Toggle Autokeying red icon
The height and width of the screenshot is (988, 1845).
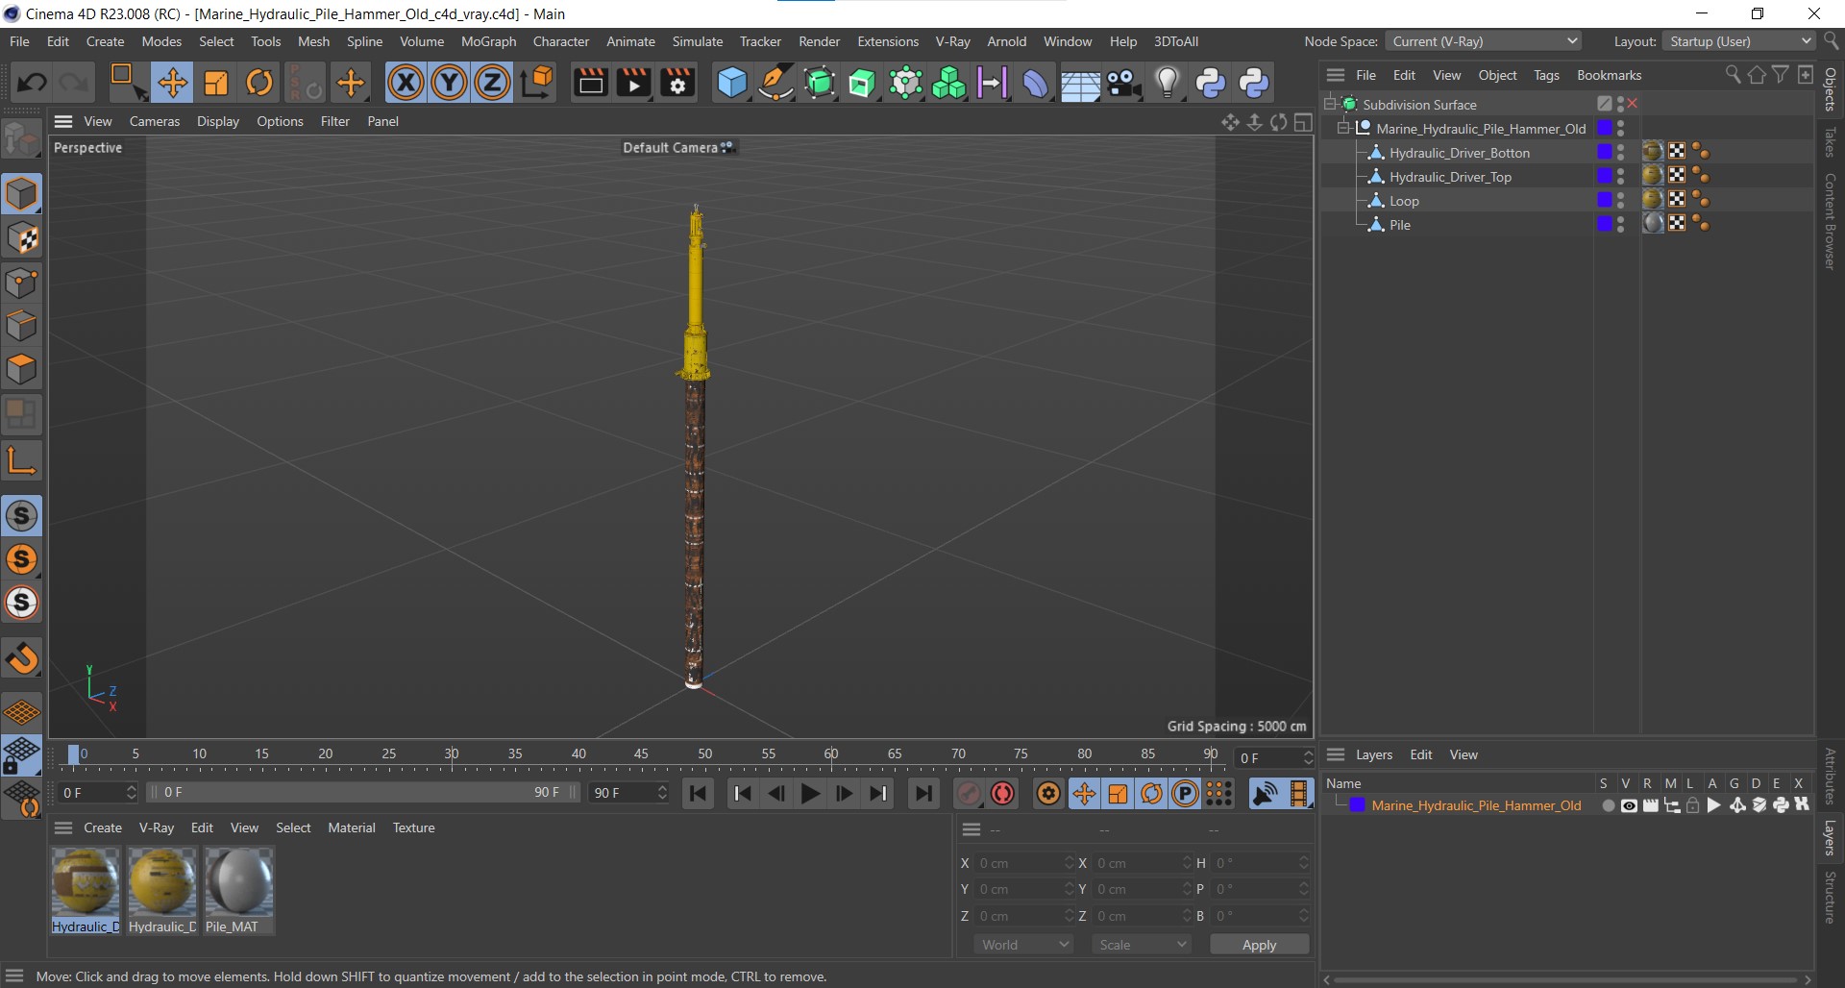coord(1003,794)
